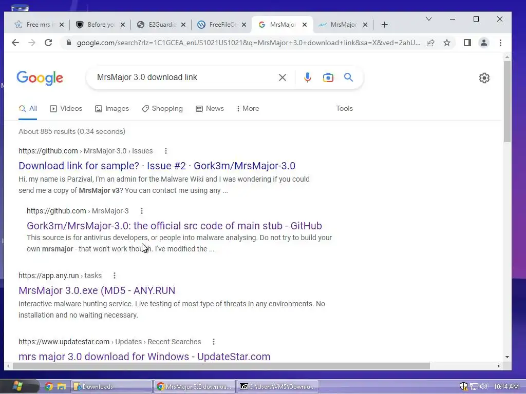This screenshot has height=394, width=526.
Task: Open File Explorer from taskbar quick launch
Action: [x=62, y=387]
